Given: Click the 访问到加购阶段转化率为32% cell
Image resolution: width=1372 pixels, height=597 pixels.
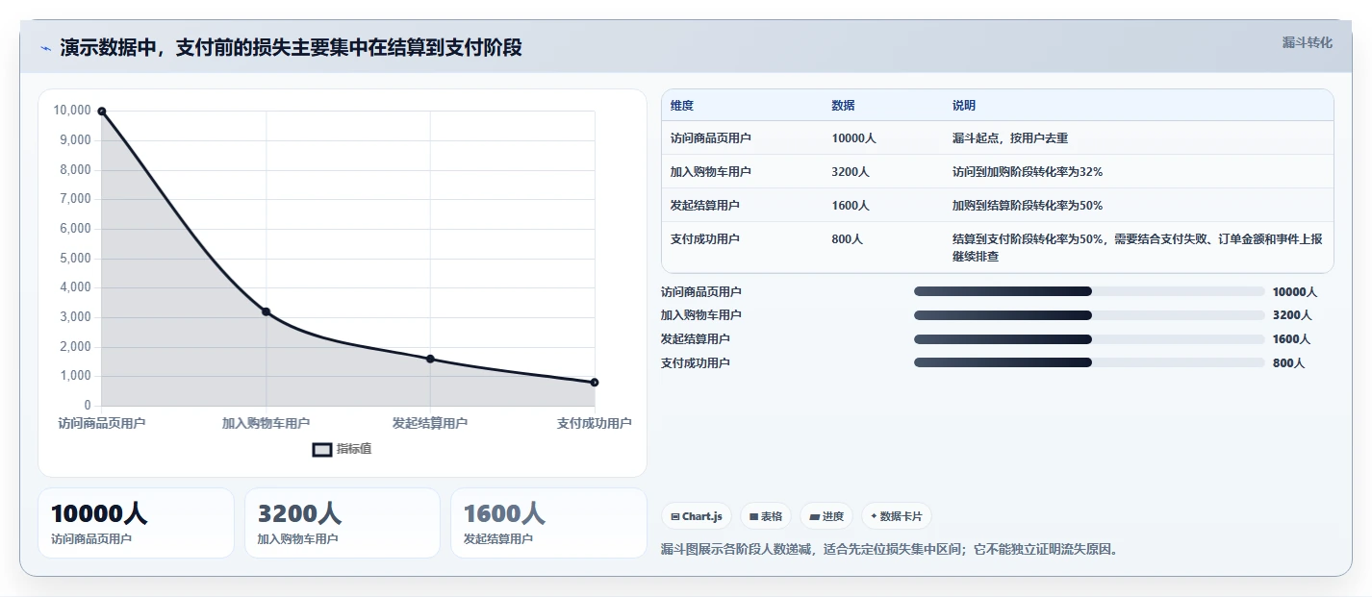Looking at the screenshot, I should point(1028,172).
